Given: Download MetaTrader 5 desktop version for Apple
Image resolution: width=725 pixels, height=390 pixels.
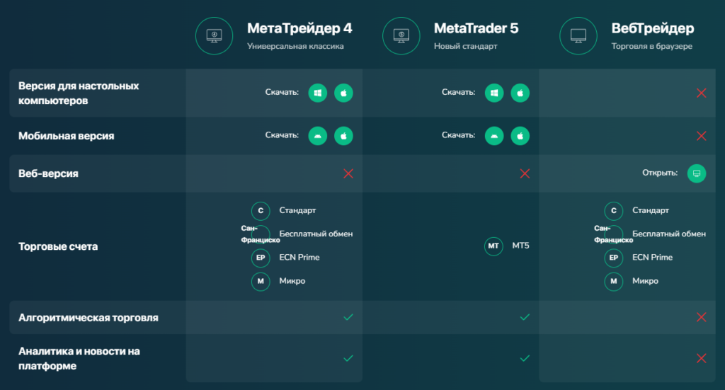Looking at the screenshot, I should click(x=520, y=93).
